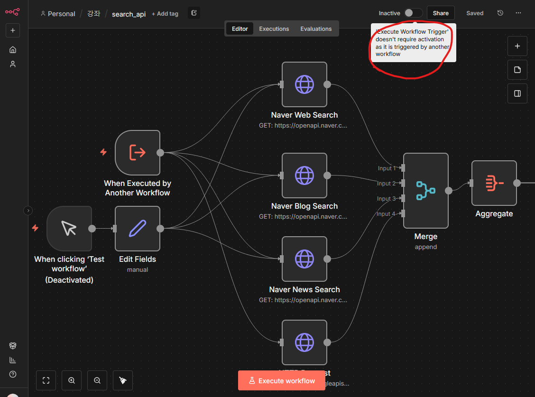Select the Naver News Search node
The width and height of the screenshot is (535, 397).
[304, 259]
